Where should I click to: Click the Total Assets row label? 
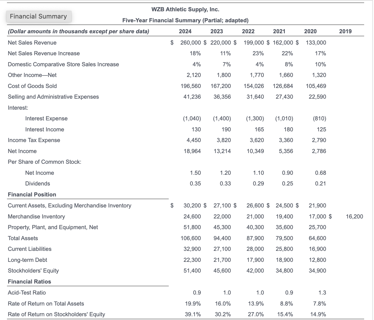[x=23, y=238]
